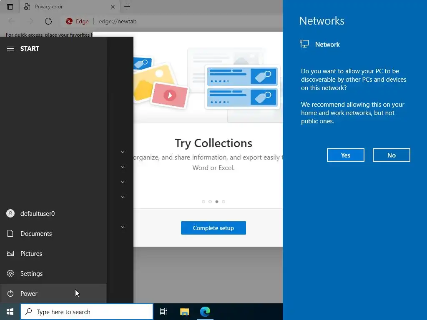The image size is (427, 320).
Task: Expand the fourth chevron in app list
Action: pyautogui.click(x=123, y=197)
